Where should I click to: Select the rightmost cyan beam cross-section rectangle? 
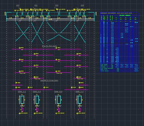tap(80, 100)
